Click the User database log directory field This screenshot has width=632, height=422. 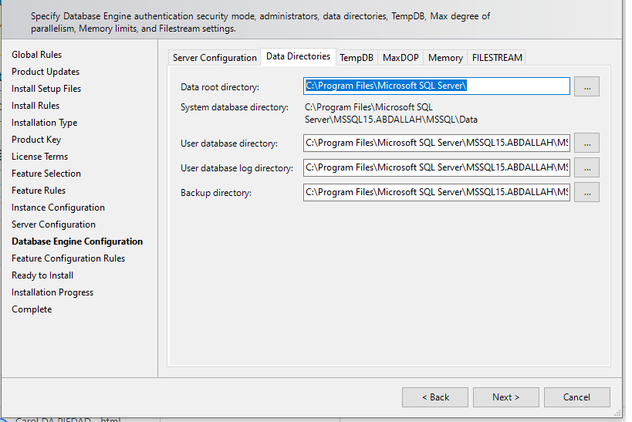pyautogui.click(x=437, y=167)
